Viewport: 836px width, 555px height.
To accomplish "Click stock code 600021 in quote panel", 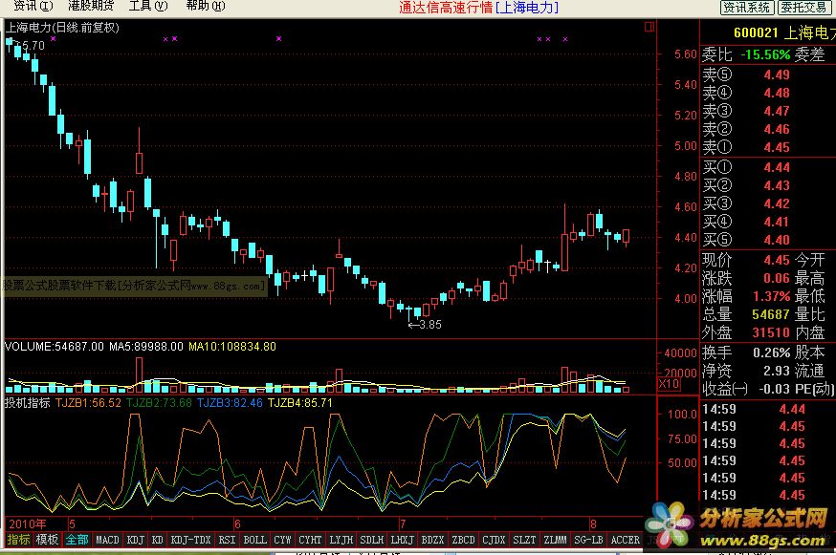I will click(x=756, y=32).
